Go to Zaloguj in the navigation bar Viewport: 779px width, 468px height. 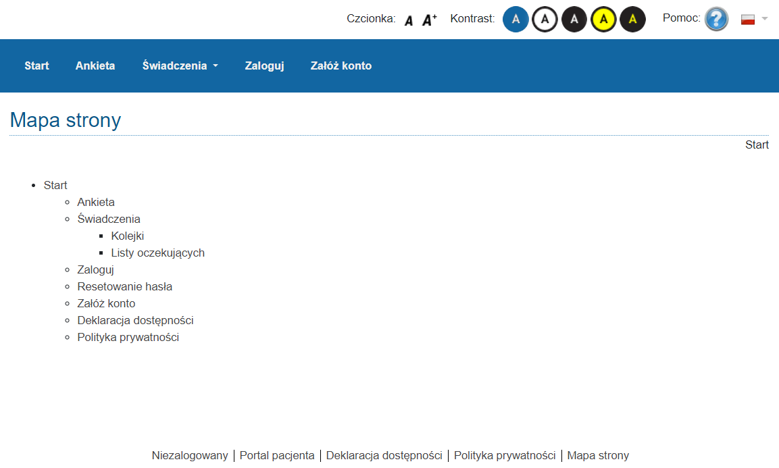pos(264,66)
